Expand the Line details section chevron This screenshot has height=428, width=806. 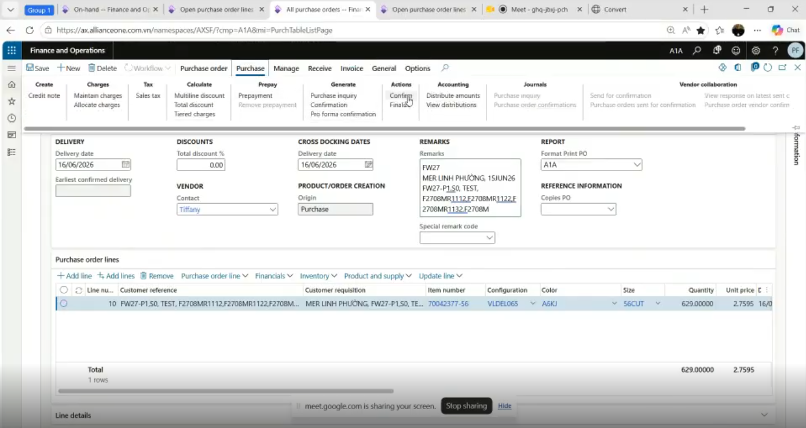[x=764, y=415]
